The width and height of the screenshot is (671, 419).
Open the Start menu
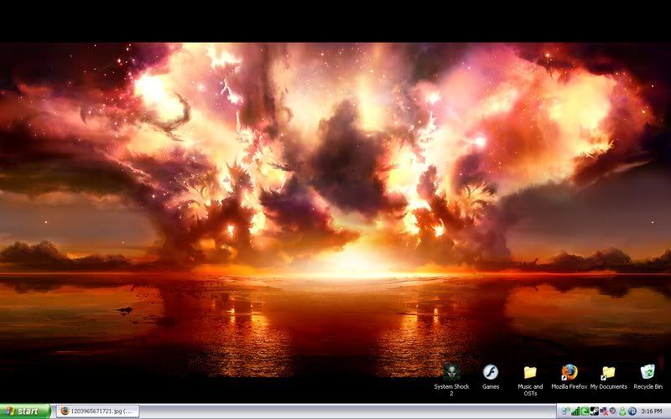(x=26, y=411)
